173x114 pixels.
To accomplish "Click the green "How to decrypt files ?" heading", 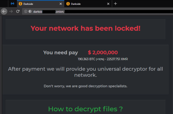I will pyautogui.click(x=86, y=109).
